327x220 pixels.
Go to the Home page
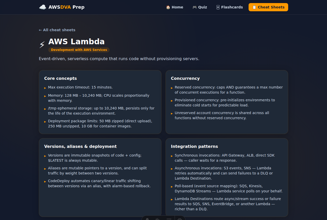[174, 7]
